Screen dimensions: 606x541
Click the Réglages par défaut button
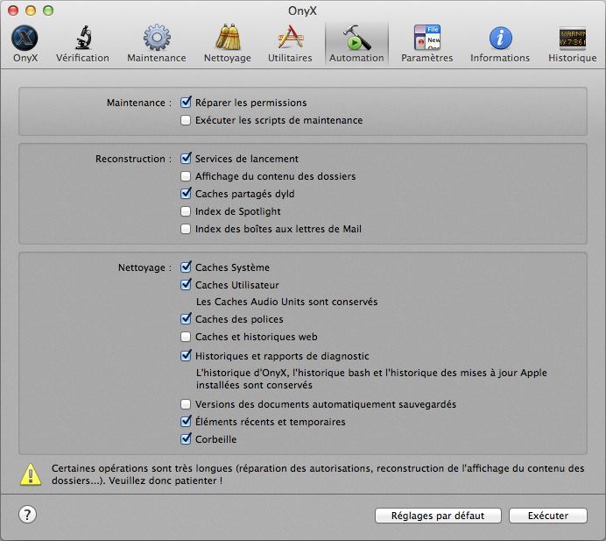coord(438,516)
